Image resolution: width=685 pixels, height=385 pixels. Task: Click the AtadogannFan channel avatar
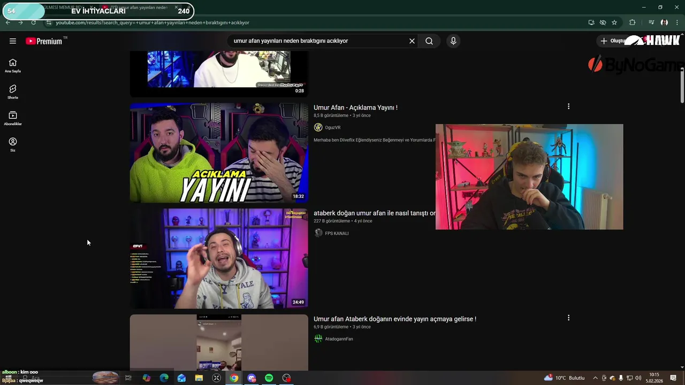pyautogui.click(x=318, y=339)
